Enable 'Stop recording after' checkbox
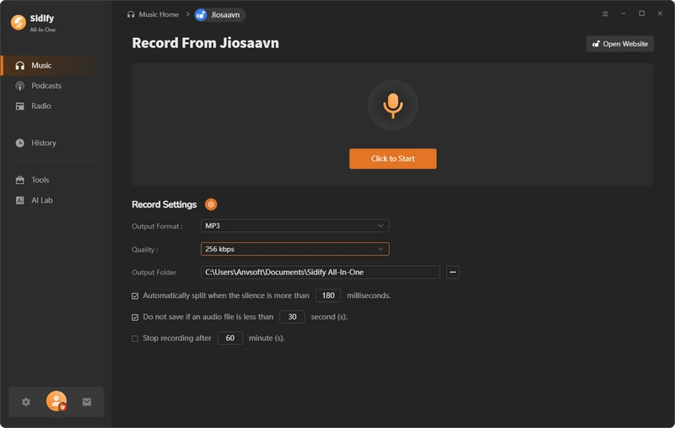The height and width of the screenshot is (428, 675). [135, 339]
